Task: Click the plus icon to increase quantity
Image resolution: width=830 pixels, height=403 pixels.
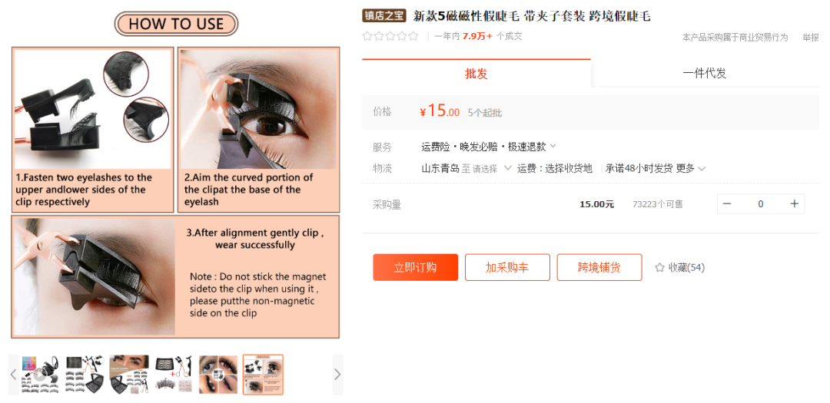Action: (794, 203)
